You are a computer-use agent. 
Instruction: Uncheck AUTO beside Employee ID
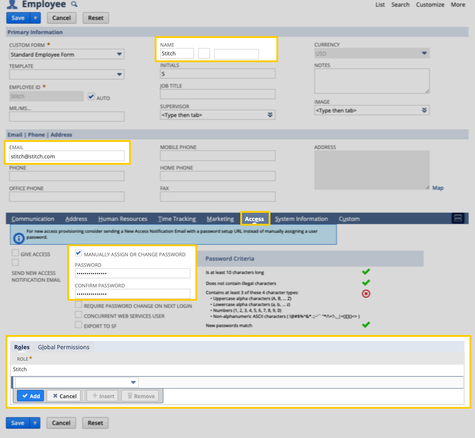click(90, 97)
